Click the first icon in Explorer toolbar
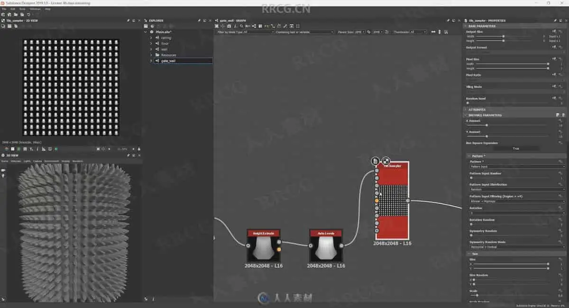 pyautogui.click(x=146, y=26)
